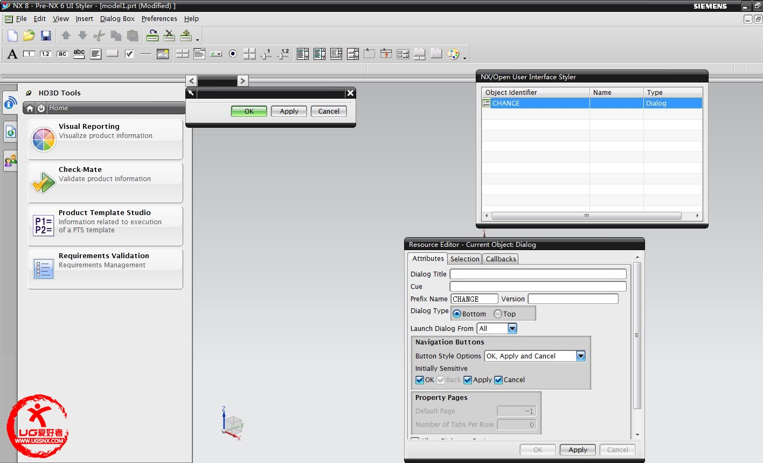This screenshot has height=463, width=763.
Task: Click green OK in preview dialog
Action: pos(249,112)
